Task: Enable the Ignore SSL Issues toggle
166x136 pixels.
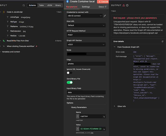Action: pos(69,73)
